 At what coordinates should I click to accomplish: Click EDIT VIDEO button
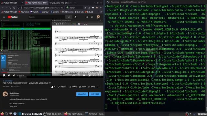click(95, 94)
